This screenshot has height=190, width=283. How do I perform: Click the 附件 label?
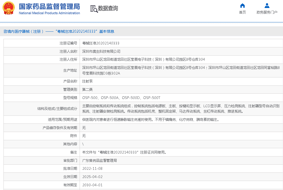pyautogui.click(x=74, y=136)
